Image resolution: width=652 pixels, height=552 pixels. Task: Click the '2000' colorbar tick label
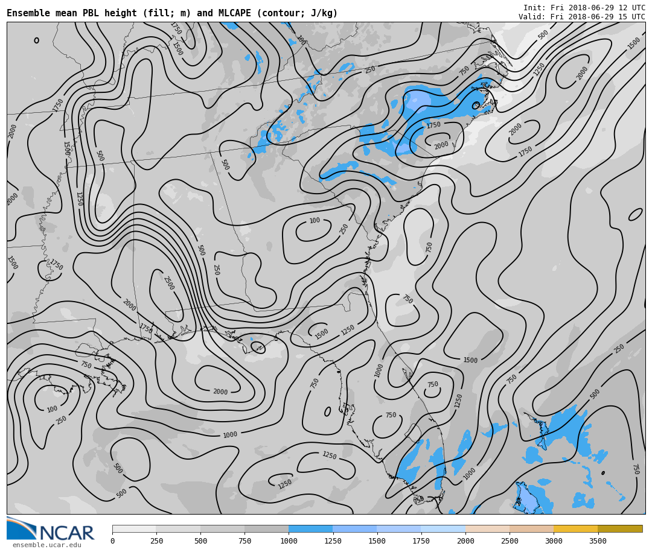[x=465, y=541]
